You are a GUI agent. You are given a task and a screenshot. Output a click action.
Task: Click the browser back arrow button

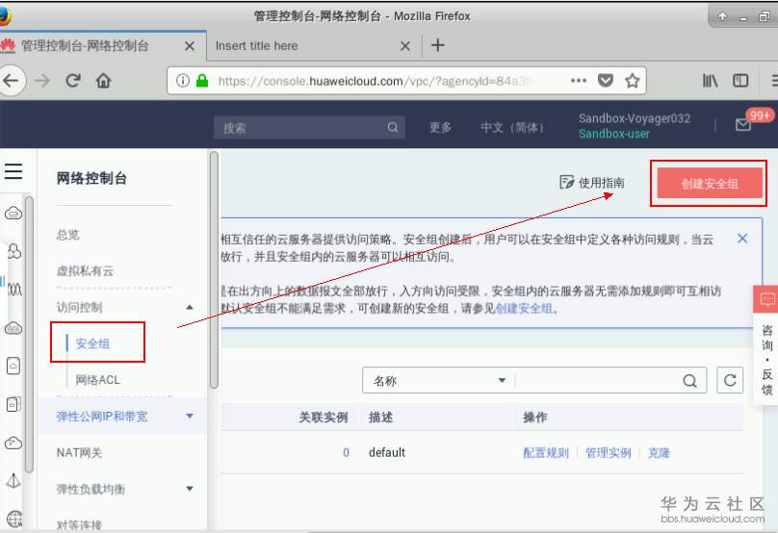11,80
